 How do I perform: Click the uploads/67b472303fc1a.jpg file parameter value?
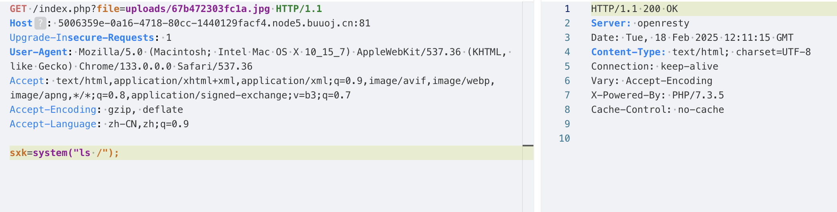[197, 9]
